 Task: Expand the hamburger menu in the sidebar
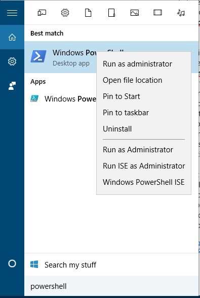tap(12, 13)
